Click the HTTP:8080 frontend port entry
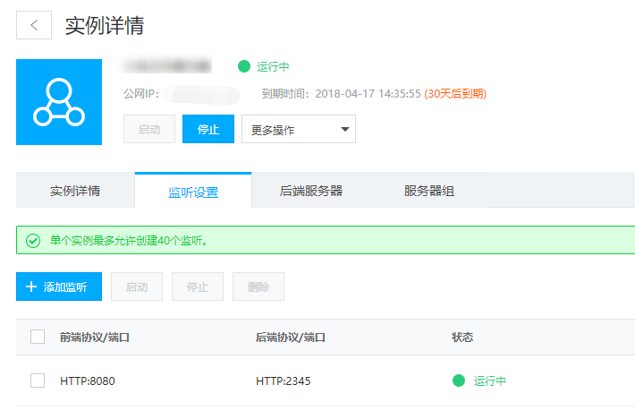 point(88,381)
